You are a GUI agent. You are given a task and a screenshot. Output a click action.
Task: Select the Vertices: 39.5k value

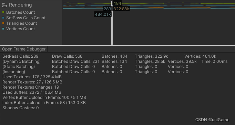tap(182, 61)
